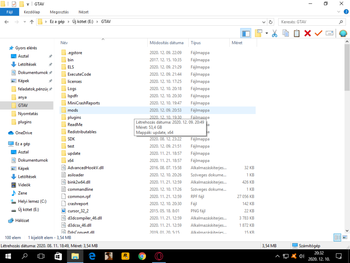Viewport: 350px width, 263px height.
Task: Open Windows Start menu
Action: click(x=8, y=256)
